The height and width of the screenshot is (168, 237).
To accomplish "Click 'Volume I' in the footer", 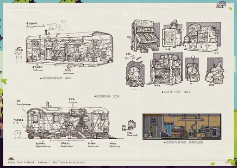I will (x=44, y=162).
